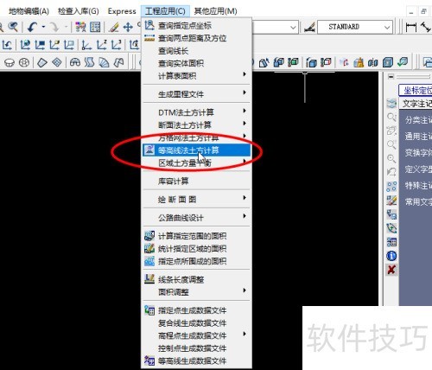Open the properties table palette icon
This screenshot has width=432, height=370.
click(x=95, y=27)
